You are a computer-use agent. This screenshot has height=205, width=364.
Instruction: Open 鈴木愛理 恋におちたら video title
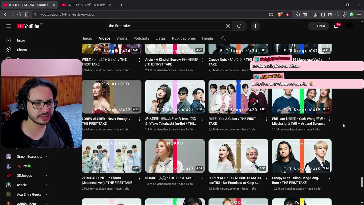click(x=171, y=121)
